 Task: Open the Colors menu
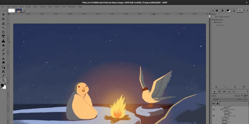pos(42,7)
